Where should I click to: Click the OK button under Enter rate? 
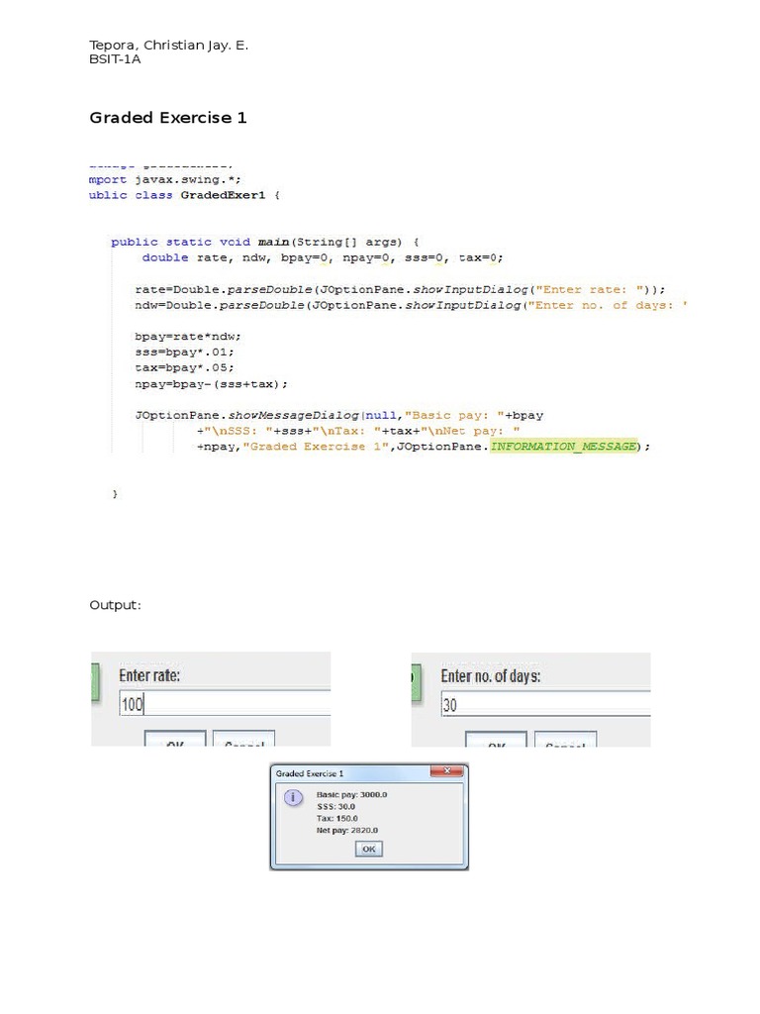point(175,739)
